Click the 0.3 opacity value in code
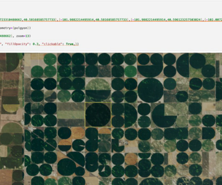The image size is (222, 185). tap(36, 44)
